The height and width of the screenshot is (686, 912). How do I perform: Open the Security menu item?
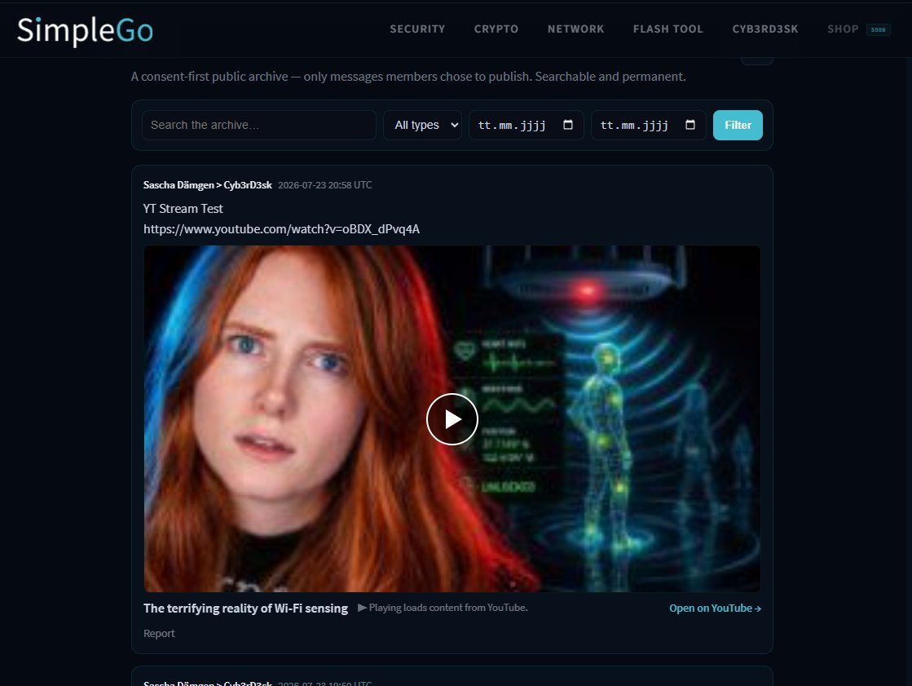tap(417, 29)
